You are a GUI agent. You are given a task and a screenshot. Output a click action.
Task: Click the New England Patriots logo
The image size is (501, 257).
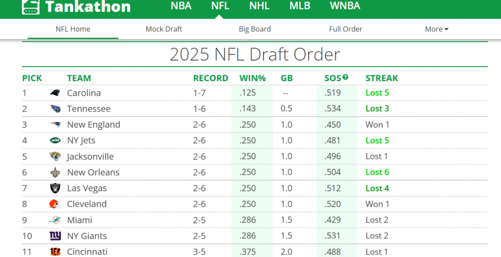tap(55, 125)
